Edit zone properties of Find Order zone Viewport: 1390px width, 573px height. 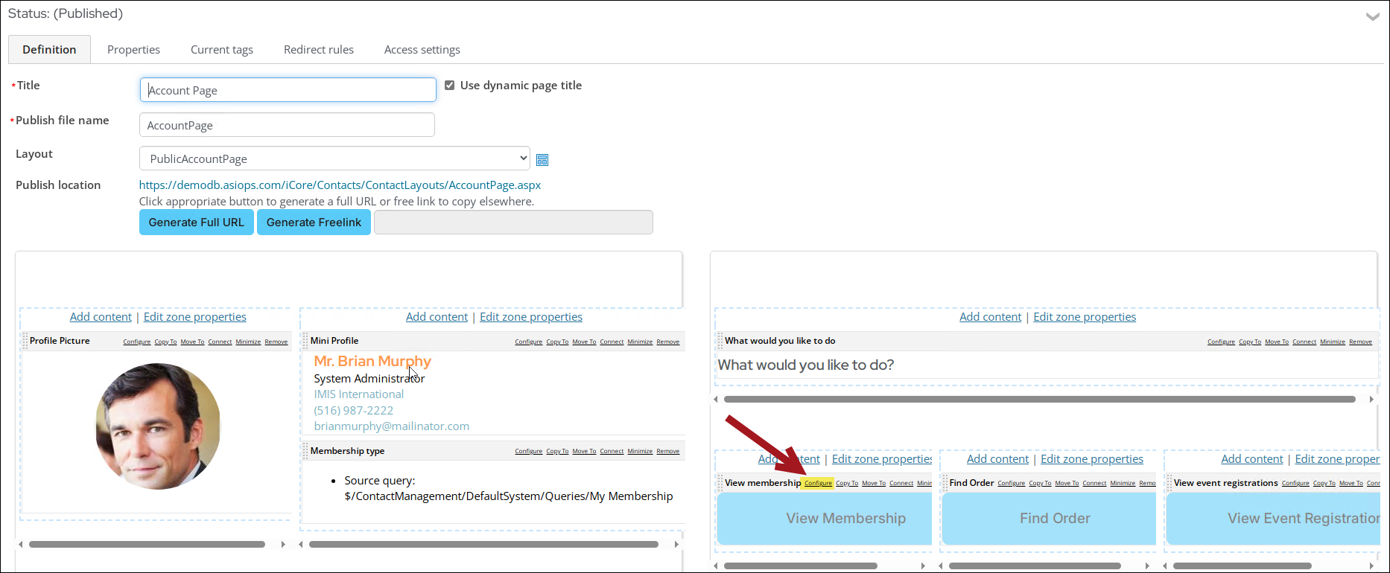pos(1092,458)
